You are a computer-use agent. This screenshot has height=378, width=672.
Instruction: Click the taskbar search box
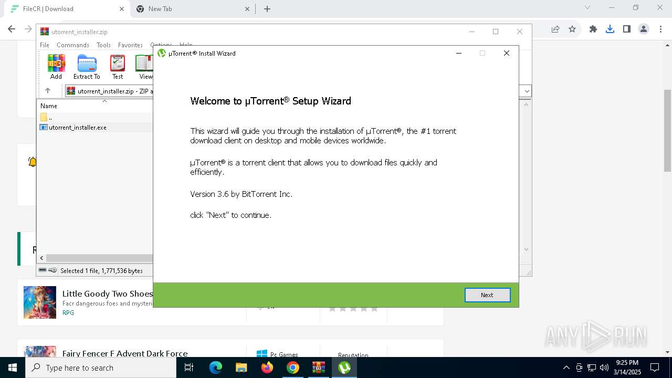[x=101, y=367]
